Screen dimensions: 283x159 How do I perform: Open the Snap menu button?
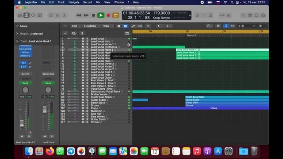coord(209,26)
